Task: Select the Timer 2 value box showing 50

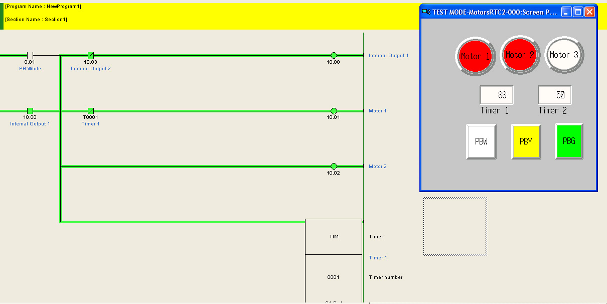Action: 554,94
